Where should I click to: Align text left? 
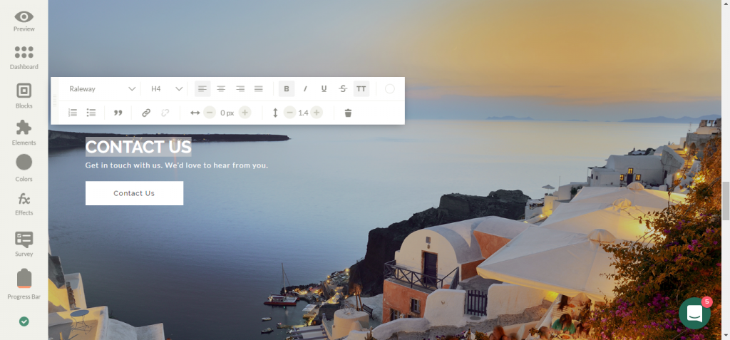click(x=202, y=89)
